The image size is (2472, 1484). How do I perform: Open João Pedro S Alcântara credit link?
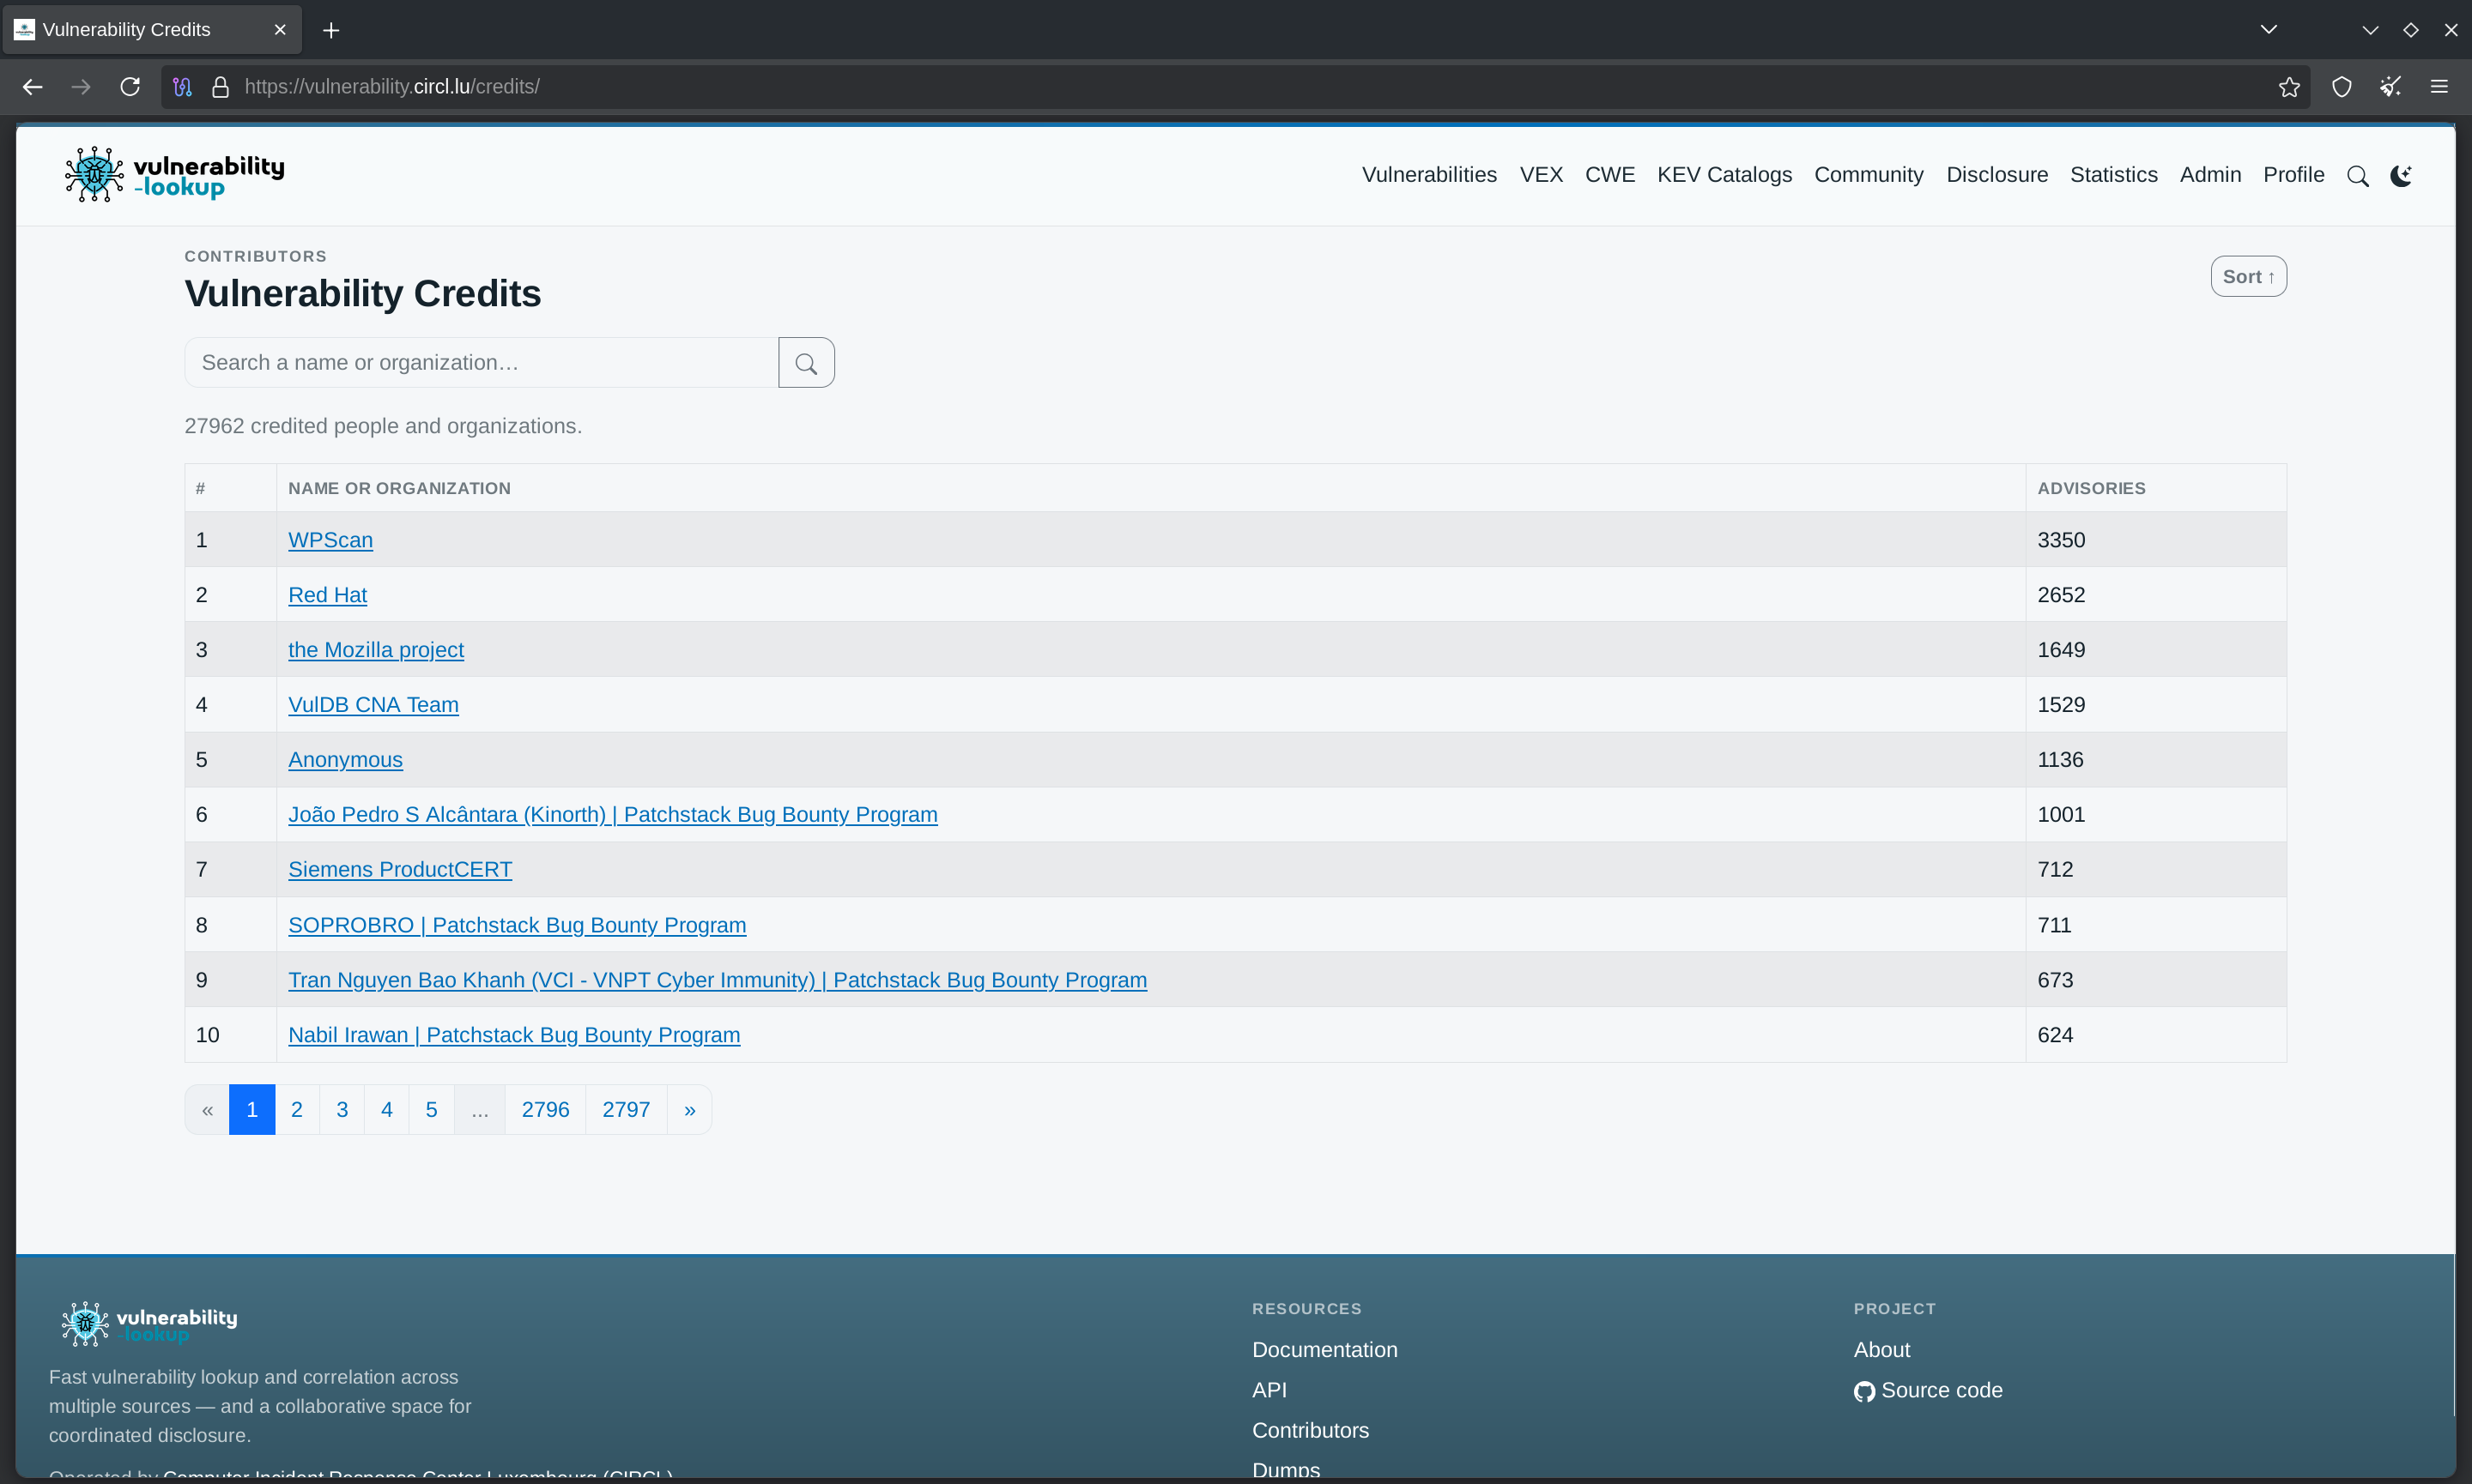click(x=613, y=815)
